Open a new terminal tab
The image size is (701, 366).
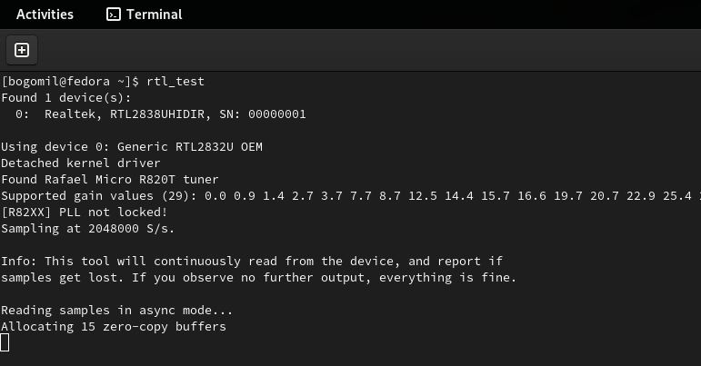(x=22, y=49)
